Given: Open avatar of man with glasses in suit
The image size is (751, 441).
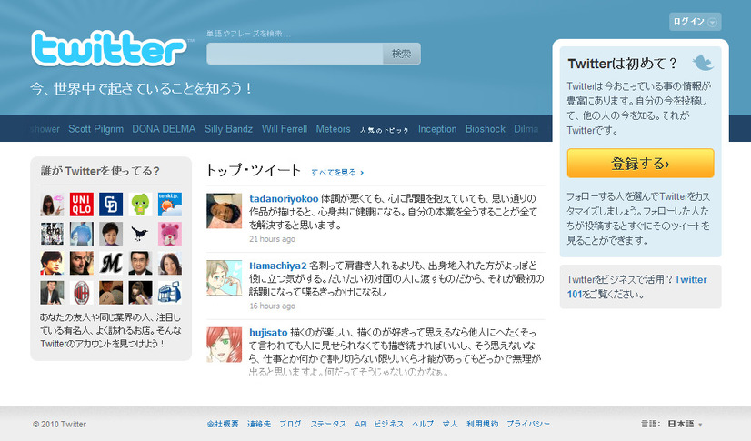Looking at the screenshot, I should pyautogui.click(x=140, y=264).
